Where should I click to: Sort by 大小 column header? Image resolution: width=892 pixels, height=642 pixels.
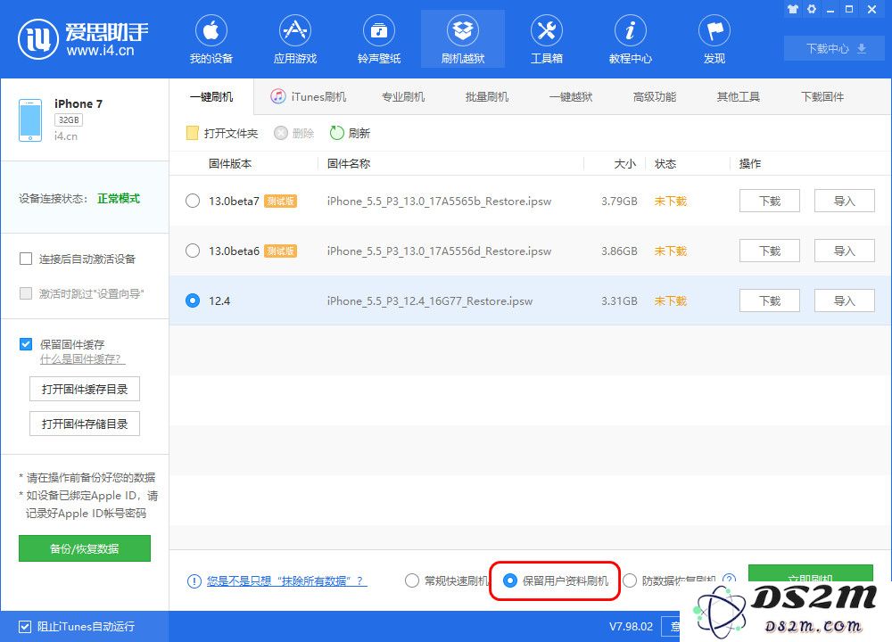point(624,164)
